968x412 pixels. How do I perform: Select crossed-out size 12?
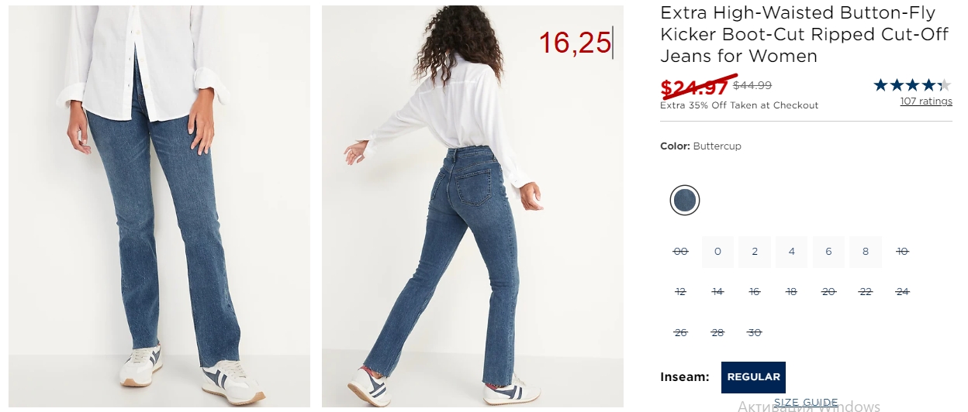681,292
